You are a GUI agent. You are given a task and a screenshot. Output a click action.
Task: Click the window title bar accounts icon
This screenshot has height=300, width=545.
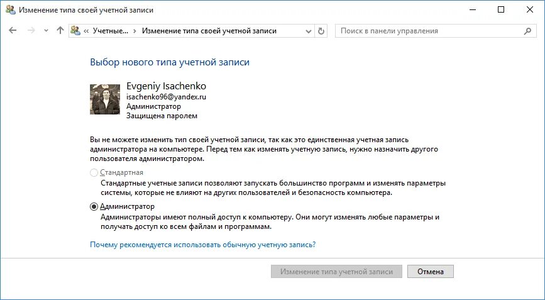pyautogui.click(x=11, y=9)
